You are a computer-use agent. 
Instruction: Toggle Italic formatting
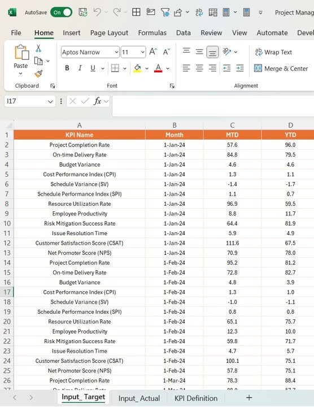pyautogui.click(x=80, y=68)
